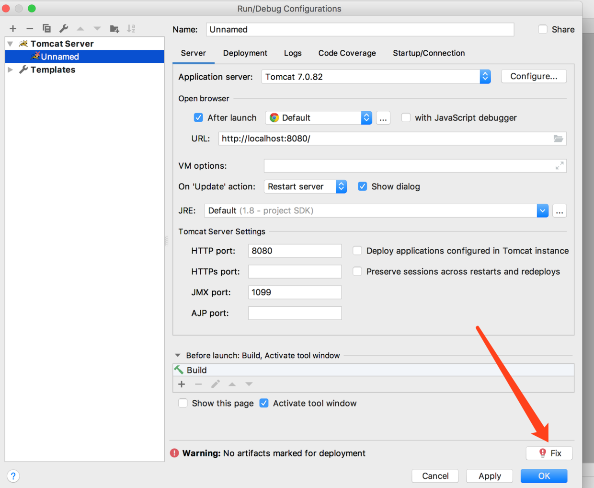Create new folder icon in toolbar

(x=114, y=29)
